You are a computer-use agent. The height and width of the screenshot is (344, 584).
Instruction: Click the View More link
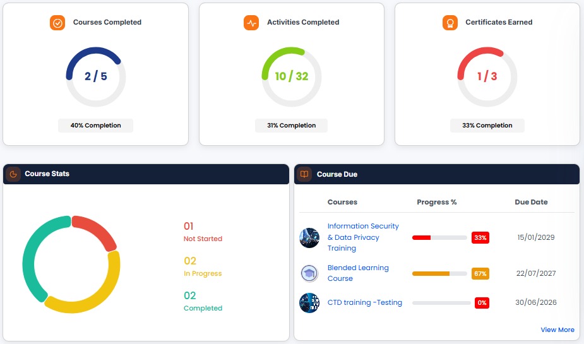(557, 329)
